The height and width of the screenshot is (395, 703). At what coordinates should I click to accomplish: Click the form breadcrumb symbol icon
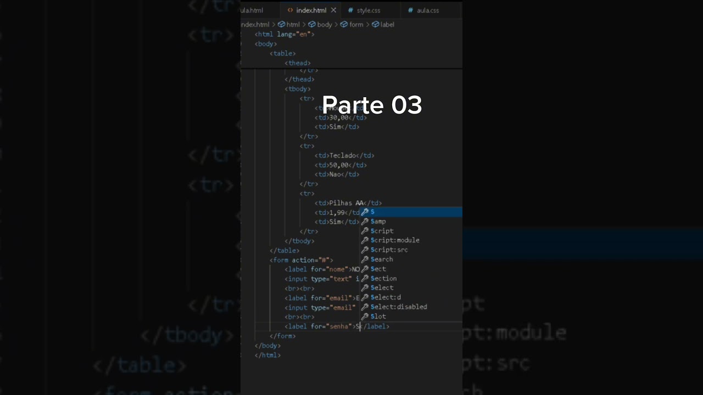[344, 25]
